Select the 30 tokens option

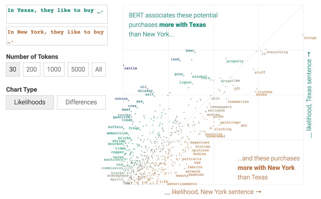(x=13, y=70)
